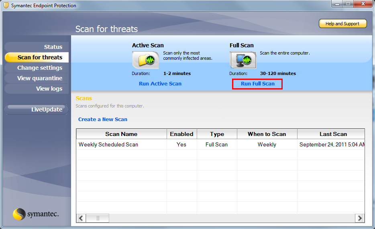Open Change settings
Screen dimensions: 375x229
click(x=37, y=68)
